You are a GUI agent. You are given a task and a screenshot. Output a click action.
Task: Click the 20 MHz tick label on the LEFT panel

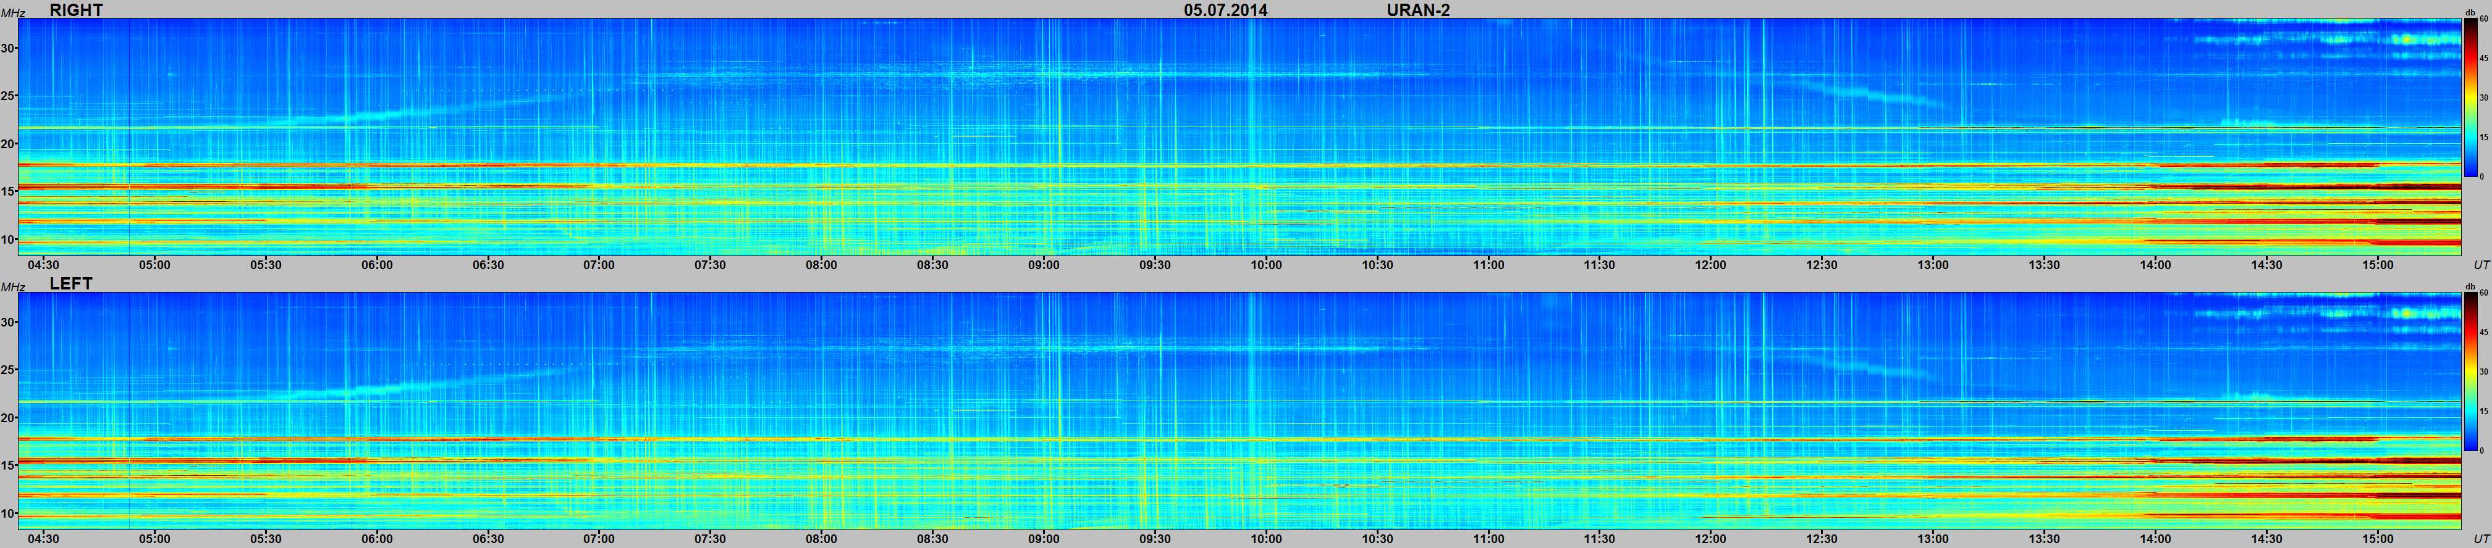[9, 418]
